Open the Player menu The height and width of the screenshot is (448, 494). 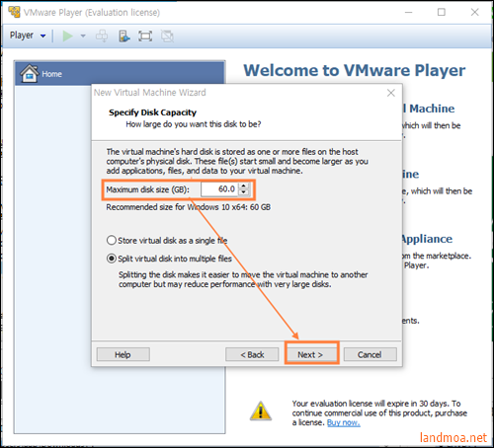(28, 36)
